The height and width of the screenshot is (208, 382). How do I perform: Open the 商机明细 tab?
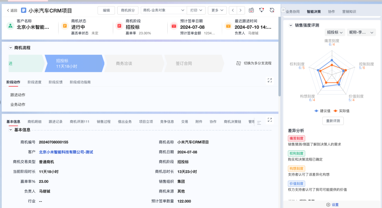[x=34, y=122]
